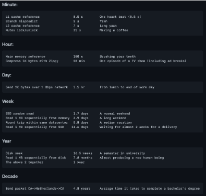Click the '16.5 weeks' value
206x196 pixels.
83,153
